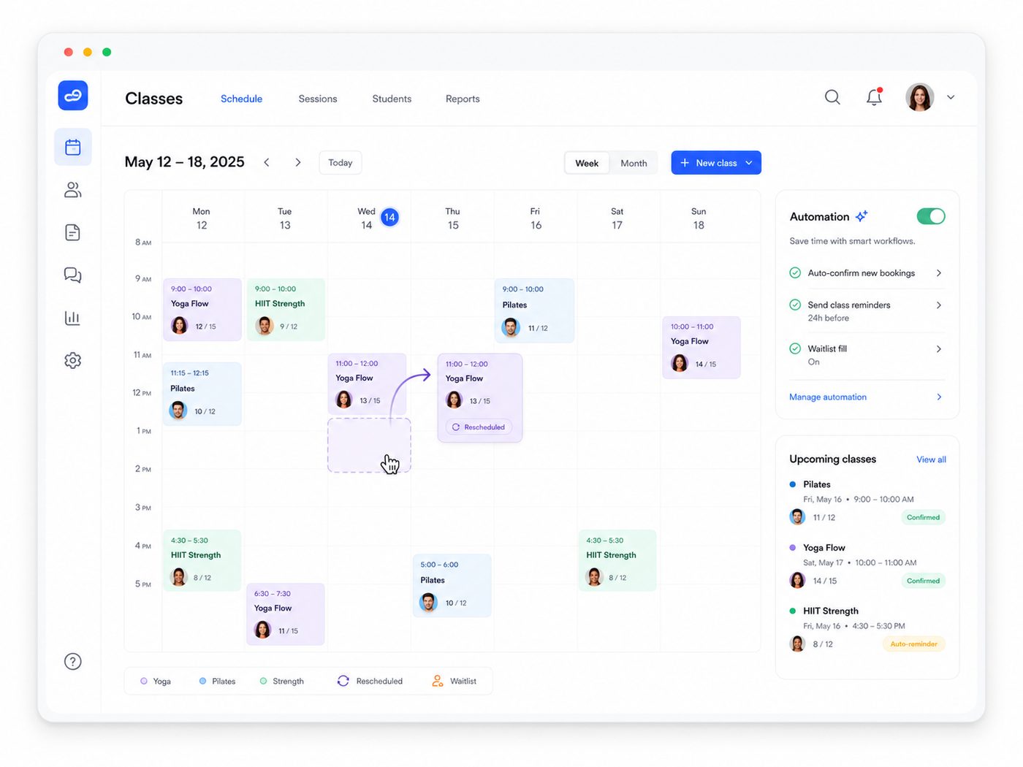This screenshot has height=767, width=1023.
Task: Open the Students tab
Action: (x=392, y=99)
